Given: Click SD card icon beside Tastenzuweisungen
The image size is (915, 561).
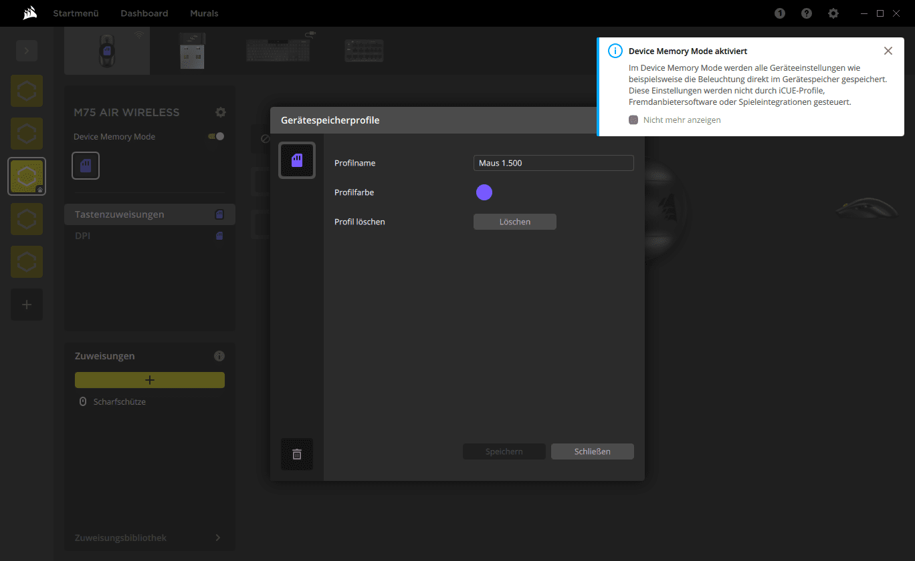Looking at the screenshot, I should pos(219,214).
